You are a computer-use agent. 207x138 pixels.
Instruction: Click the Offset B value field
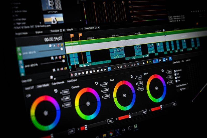point(171,82)
